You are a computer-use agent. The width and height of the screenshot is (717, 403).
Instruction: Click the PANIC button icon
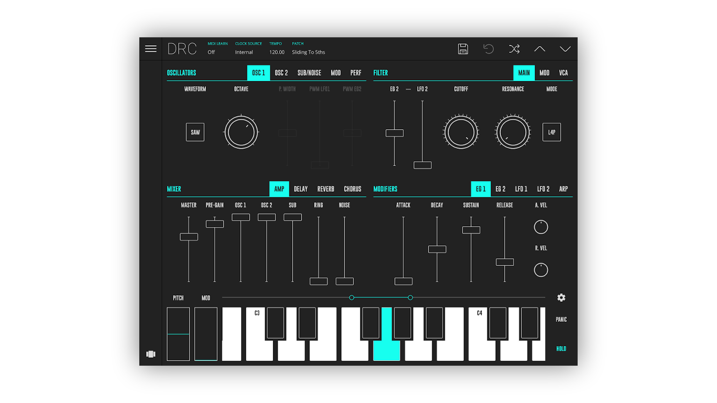pyautogui.click(x=561, y=319)
